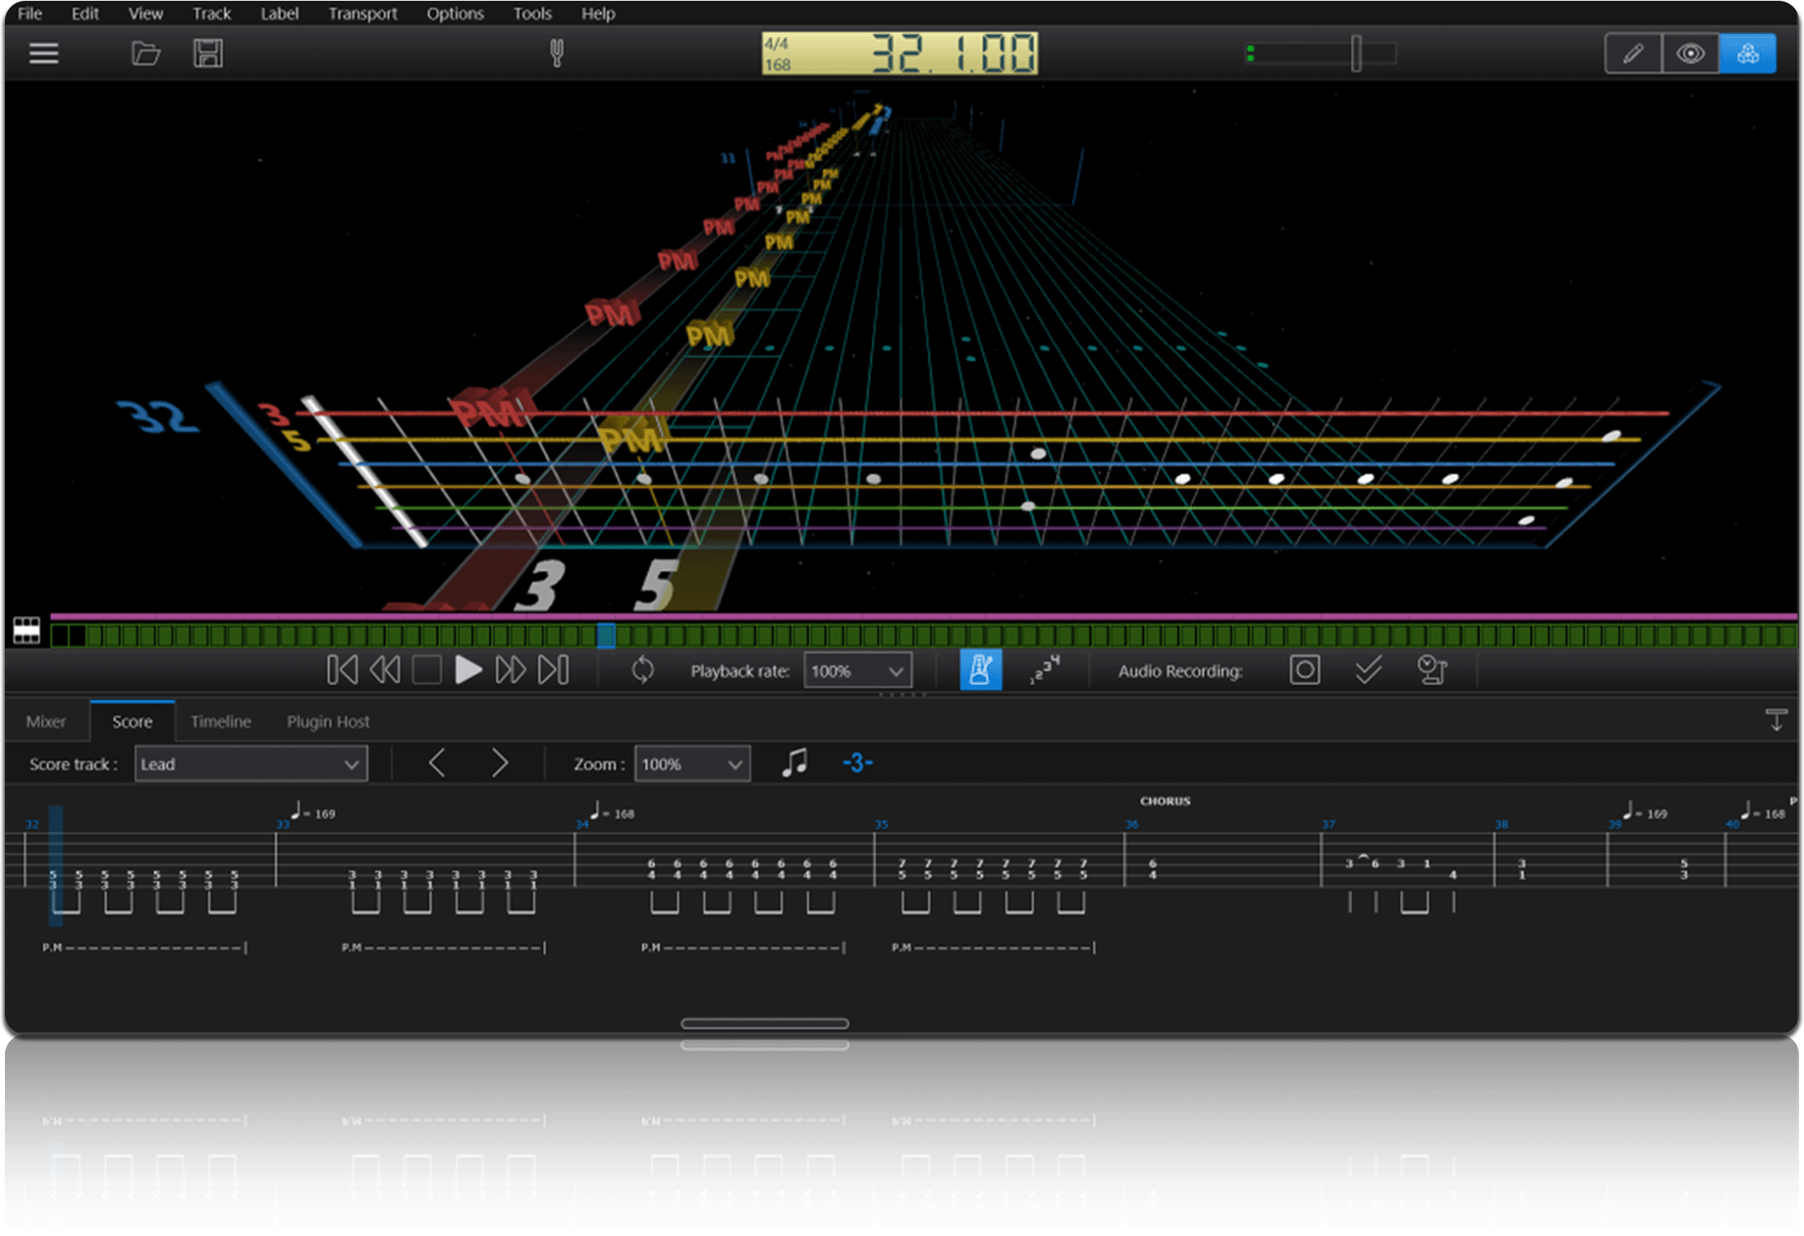Switch to view mode with the eye icon
The width and height of the screenshot is (1804, 1236).
[1691, 53]
